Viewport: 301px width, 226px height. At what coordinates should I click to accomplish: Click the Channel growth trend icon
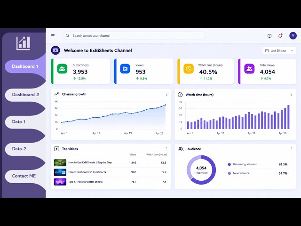56,94
